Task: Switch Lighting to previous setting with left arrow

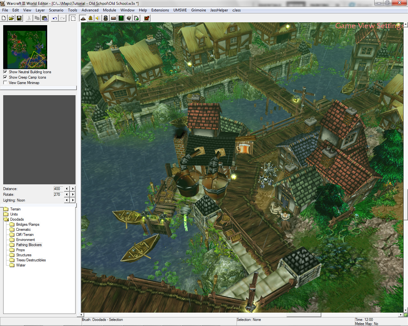Action: [67, 200]
